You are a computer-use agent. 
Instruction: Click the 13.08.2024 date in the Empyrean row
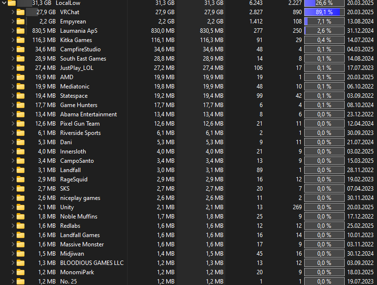coord(360,22)
